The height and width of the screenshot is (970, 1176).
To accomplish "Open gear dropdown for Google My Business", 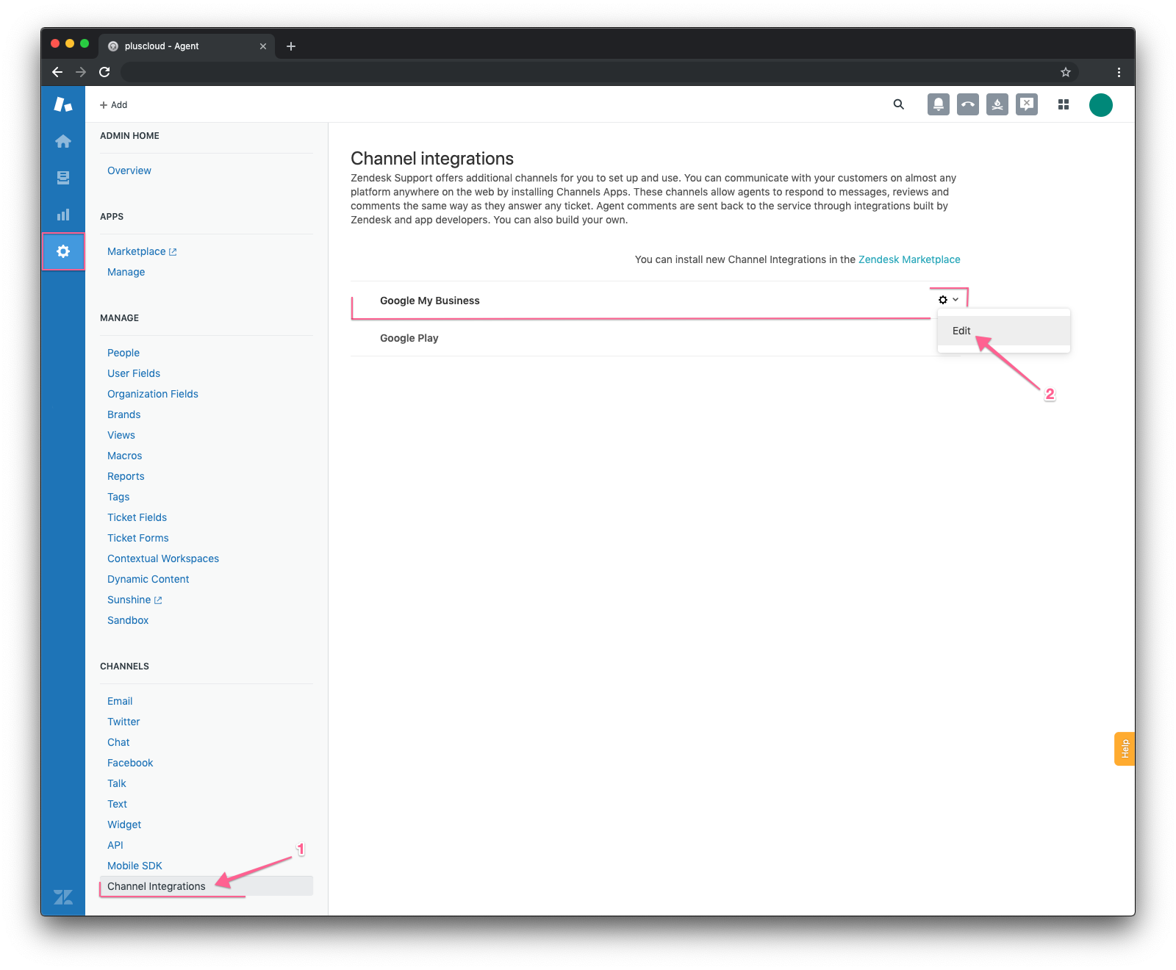I will [x=948, y=300].
